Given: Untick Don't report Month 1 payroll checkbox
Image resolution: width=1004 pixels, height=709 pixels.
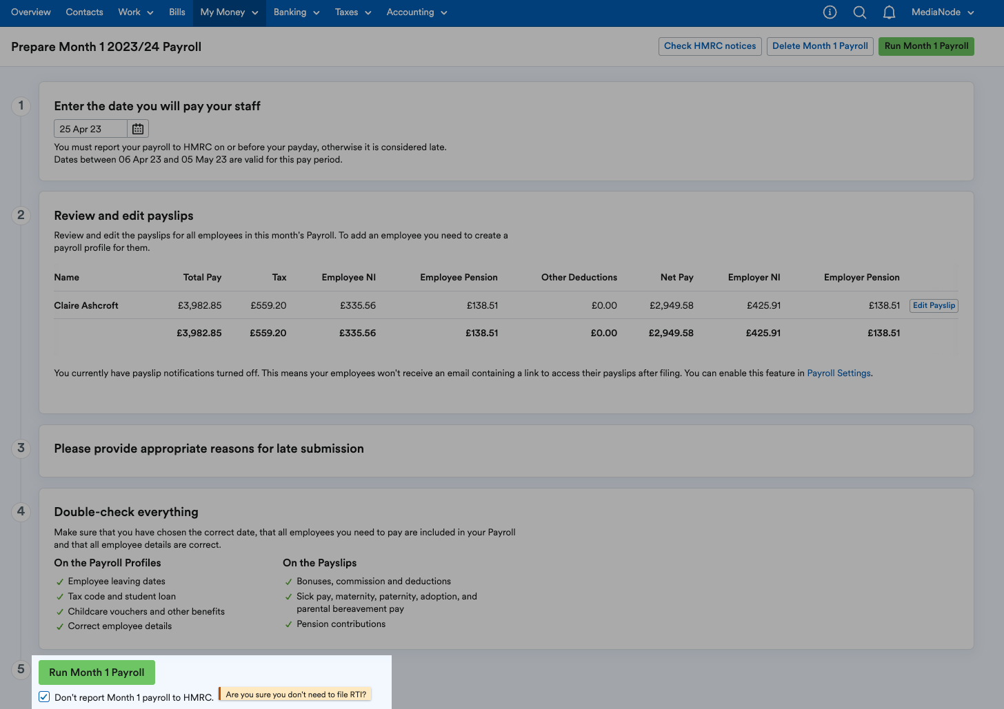Looking at the screenshot, I should pos(44,697).
